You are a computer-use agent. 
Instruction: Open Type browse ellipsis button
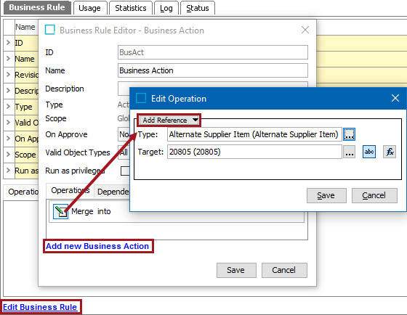tap(349, 134)
